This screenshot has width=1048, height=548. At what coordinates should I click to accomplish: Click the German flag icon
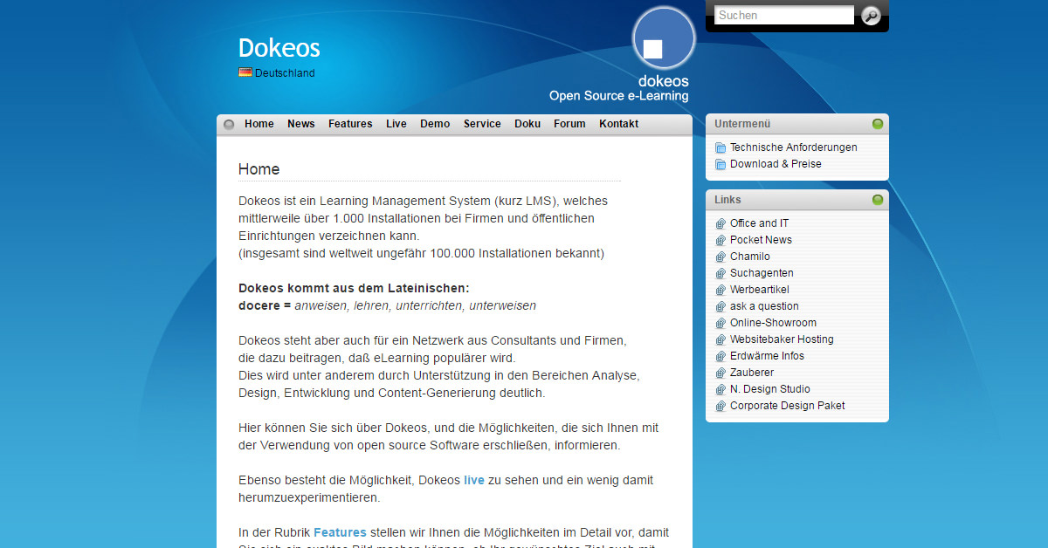click(x=245, y=72)
